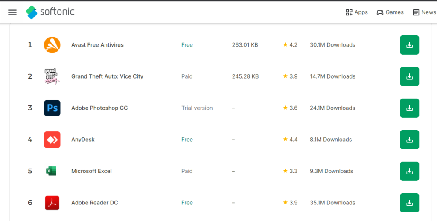This screenshot has height=221, width=437.
Task: Open the Grand Theft Auto: Vice City title
Action: [x=107, y=76]
